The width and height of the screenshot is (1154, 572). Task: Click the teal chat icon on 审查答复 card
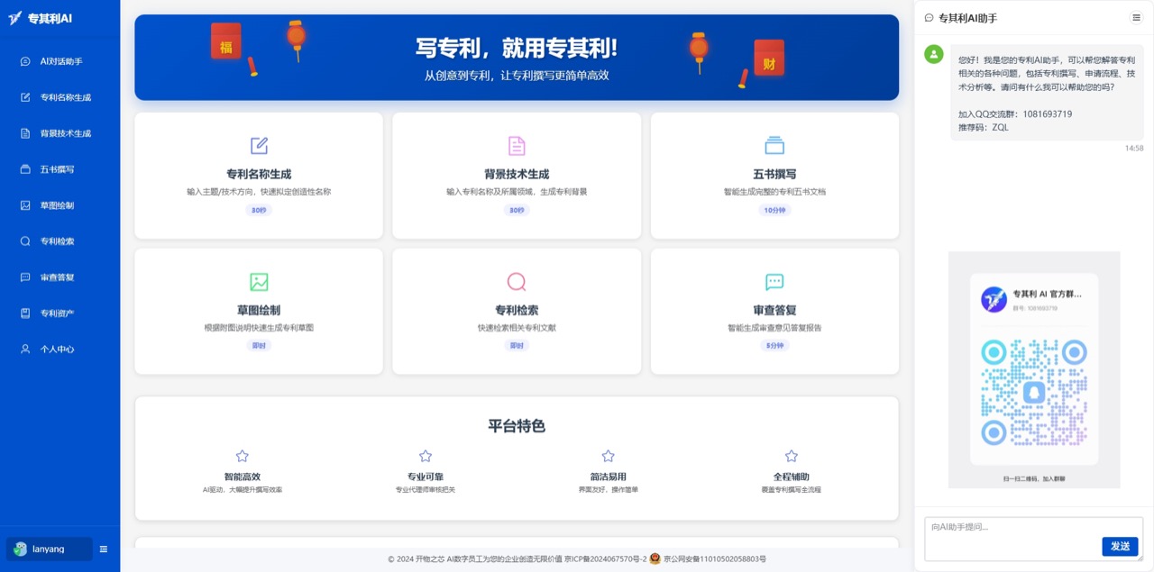point(774,282)
